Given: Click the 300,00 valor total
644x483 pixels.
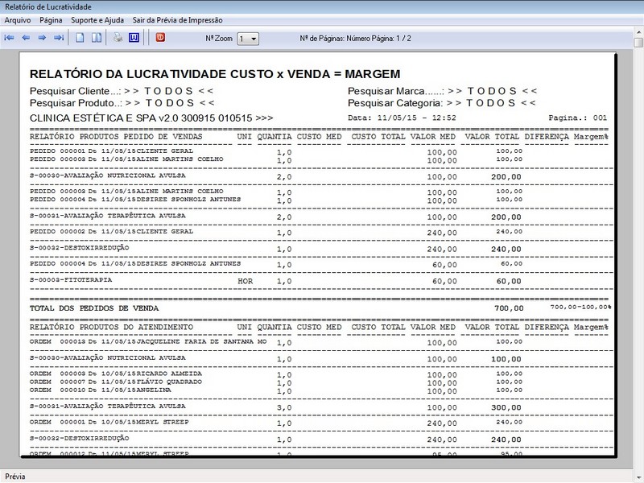Looking at the screenshot, I should point(506,407).
